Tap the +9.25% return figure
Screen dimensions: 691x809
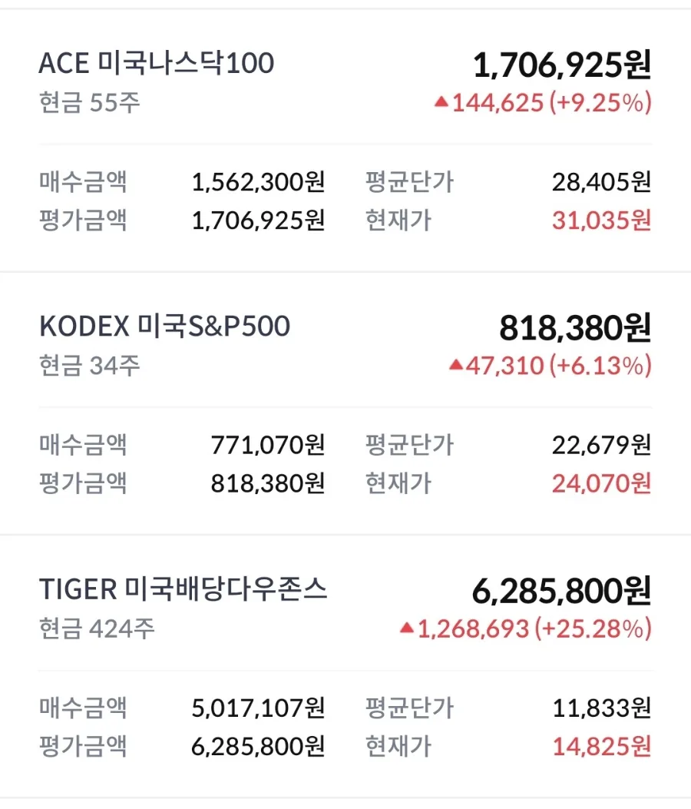tap(600, 103)
